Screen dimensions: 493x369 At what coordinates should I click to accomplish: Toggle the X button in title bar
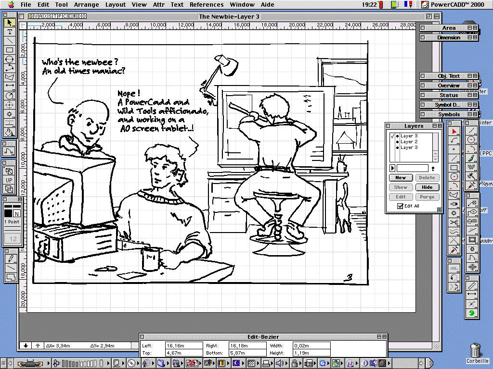click(x=46, y=16)
